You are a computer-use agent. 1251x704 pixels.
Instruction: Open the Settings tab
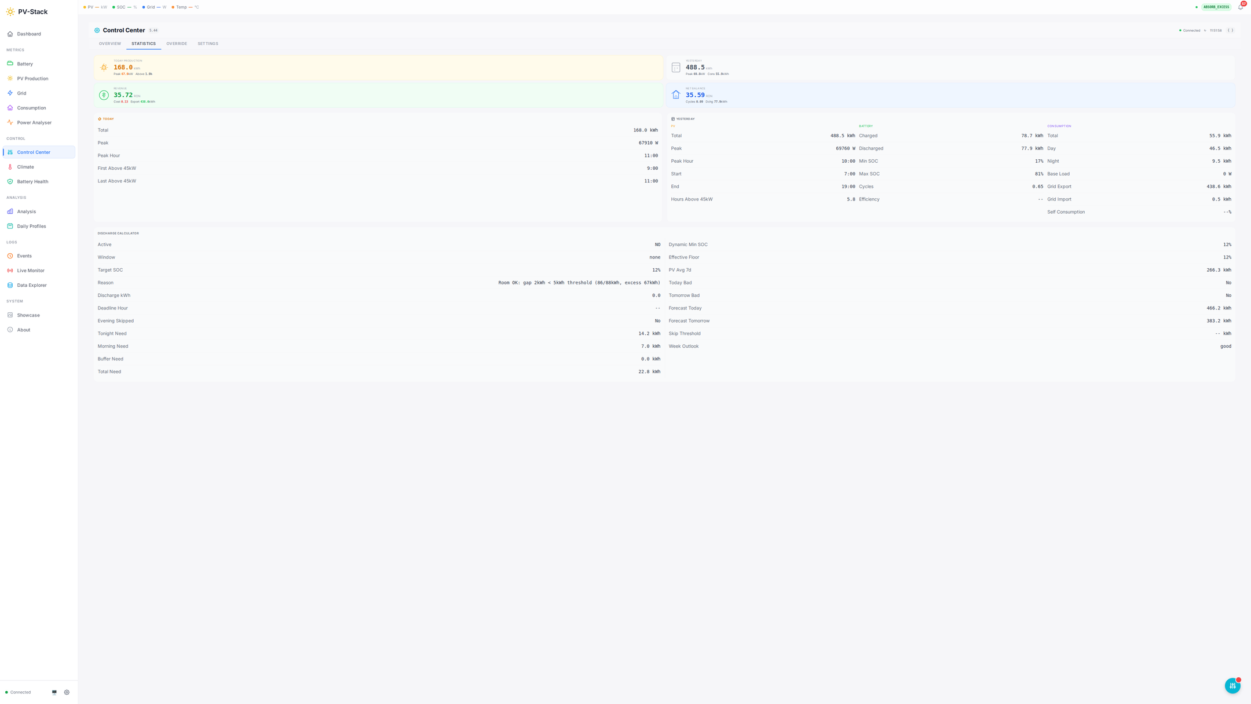tap(208, 44)
